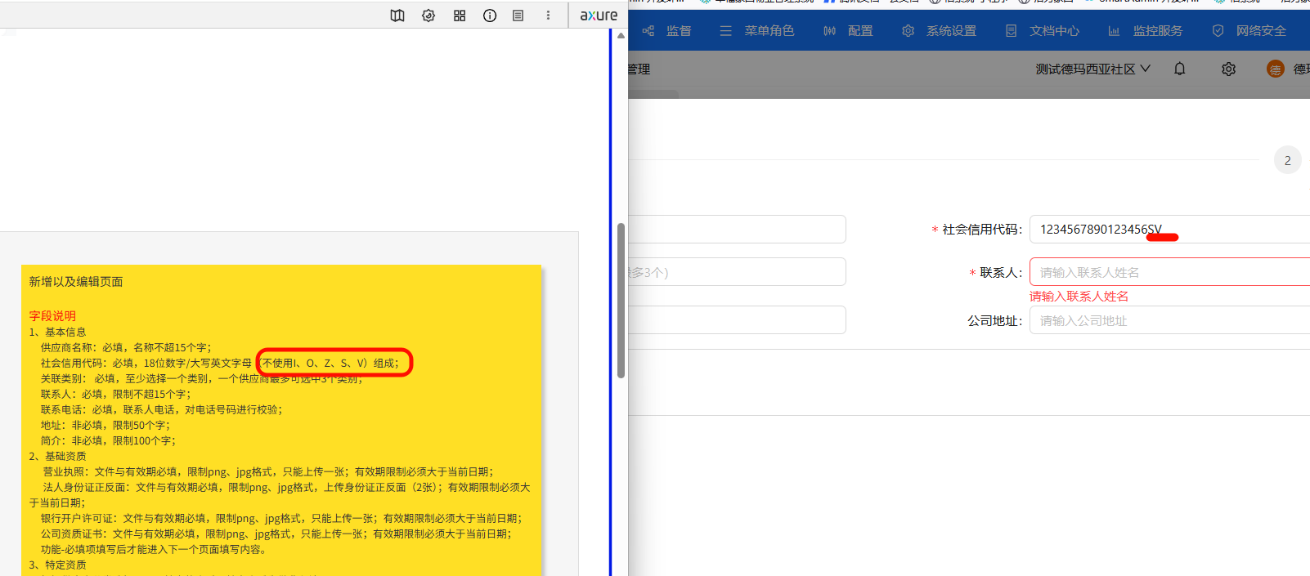Click the axure logo
The image size is (1310, 576).
(599, 16)
